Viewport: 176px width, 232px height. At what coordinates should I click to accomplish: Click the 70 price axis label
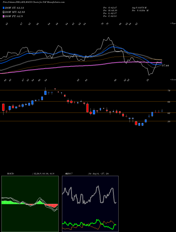coord(169,91)
